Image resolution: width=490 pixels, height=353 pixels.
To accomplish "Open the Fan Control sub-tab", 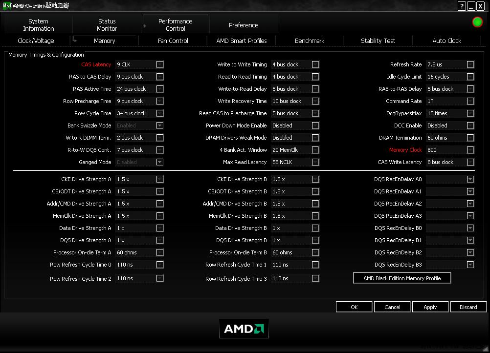I will pos(173,41).
